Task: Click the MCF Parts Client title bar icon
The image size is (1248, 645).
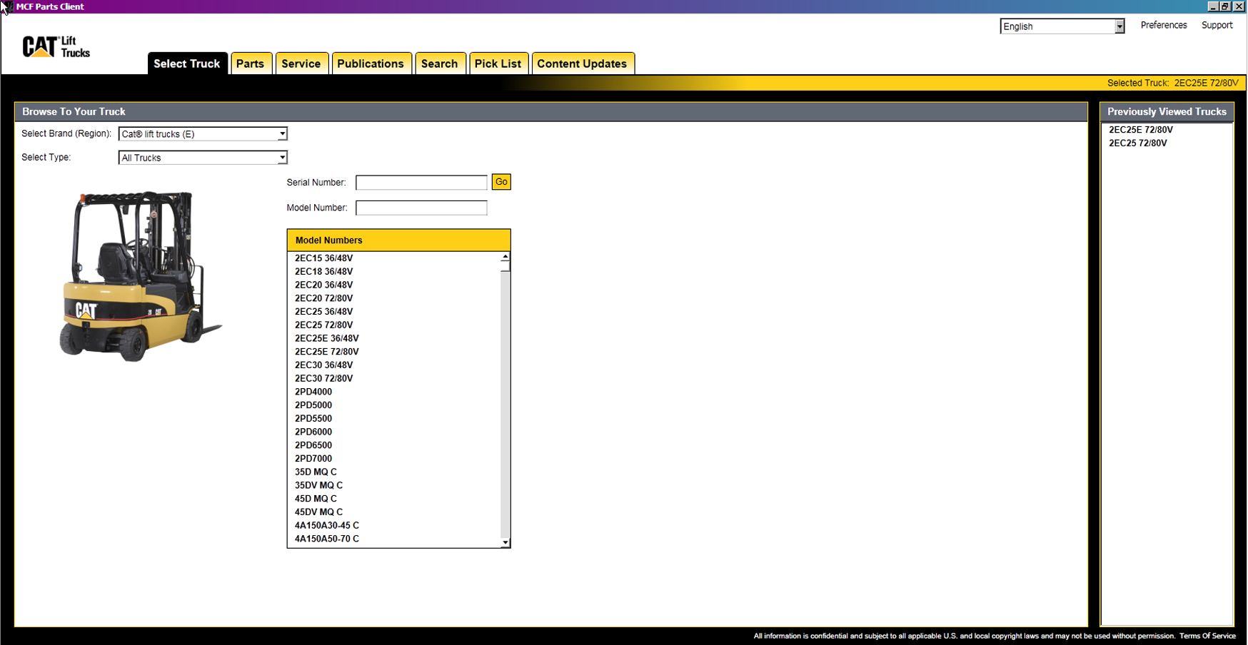Action: point(6,6)
